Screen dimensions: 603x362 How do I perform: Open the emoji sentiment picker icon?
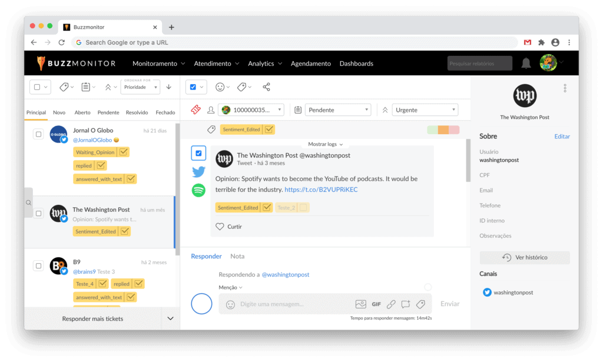pos(220,87)
